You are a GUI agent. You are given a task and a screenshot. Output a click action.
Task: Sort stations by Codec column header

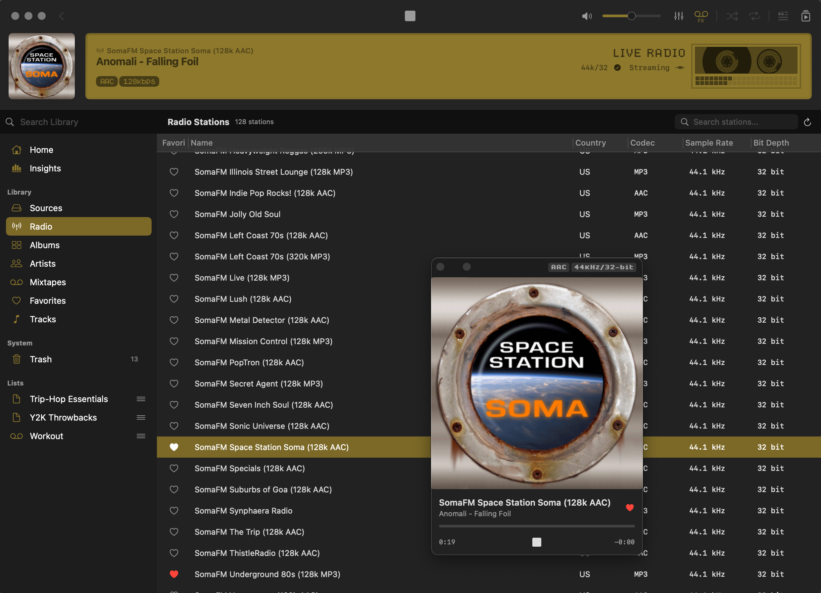click(x=642, y=143)
